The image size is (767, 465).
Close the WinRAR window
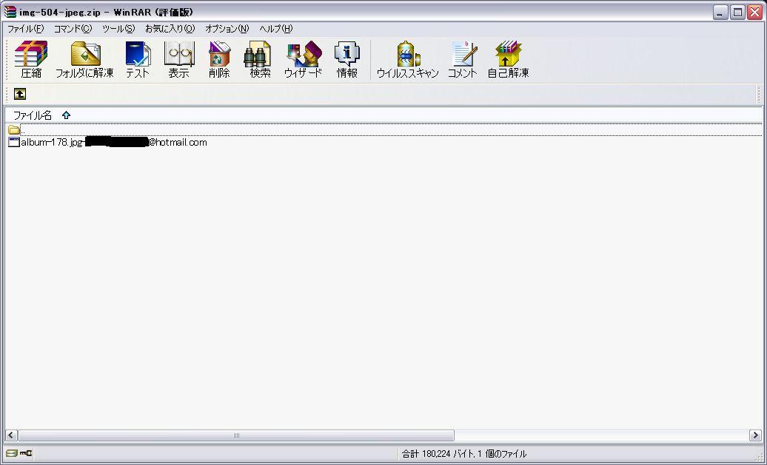[x=754, y=13]
